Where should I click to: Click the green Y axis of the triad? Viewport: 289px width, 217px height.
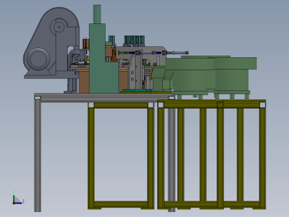(x=14, y=199)
